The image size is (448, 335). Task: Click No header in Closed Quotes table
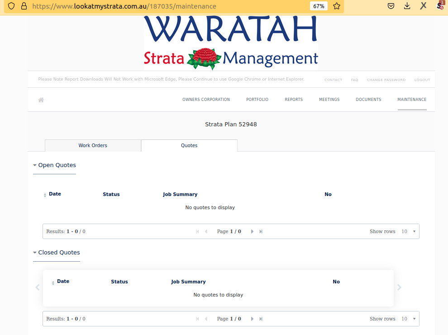[x=336, y=282]
